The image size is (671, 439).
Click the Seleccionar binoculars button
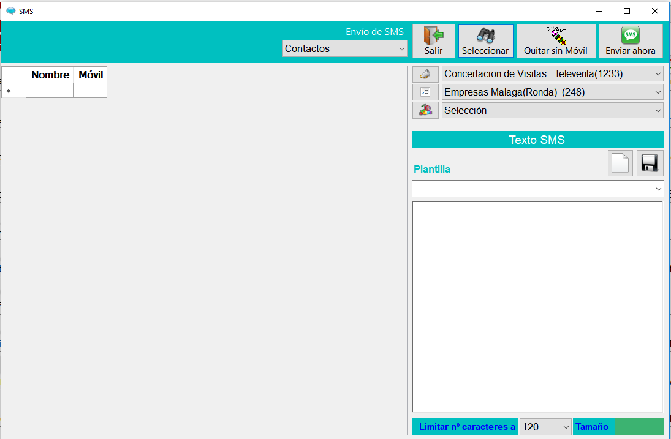[486, 41]
